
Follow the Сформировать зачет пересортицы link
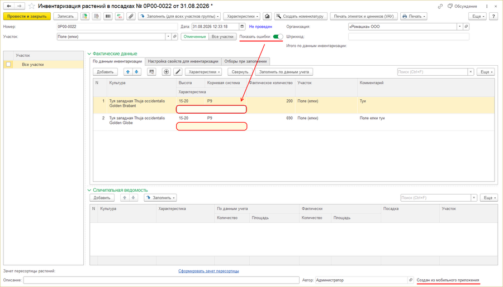coord(208,271)
